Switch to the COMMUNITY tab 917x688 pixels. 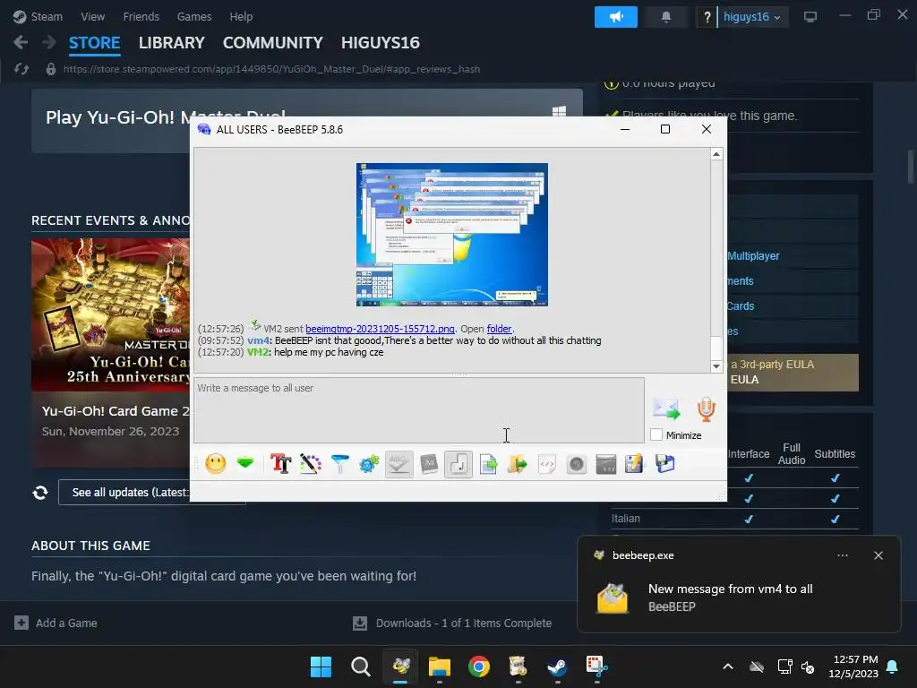pyautogui.click(x=272, y=43)
